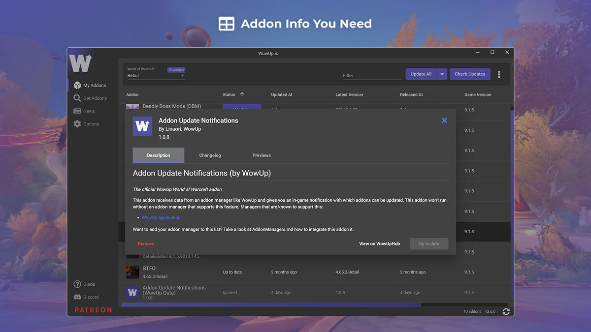Open the Discord link in sidebar
Viewport: 591px width, 332px height.
point(86,297)
